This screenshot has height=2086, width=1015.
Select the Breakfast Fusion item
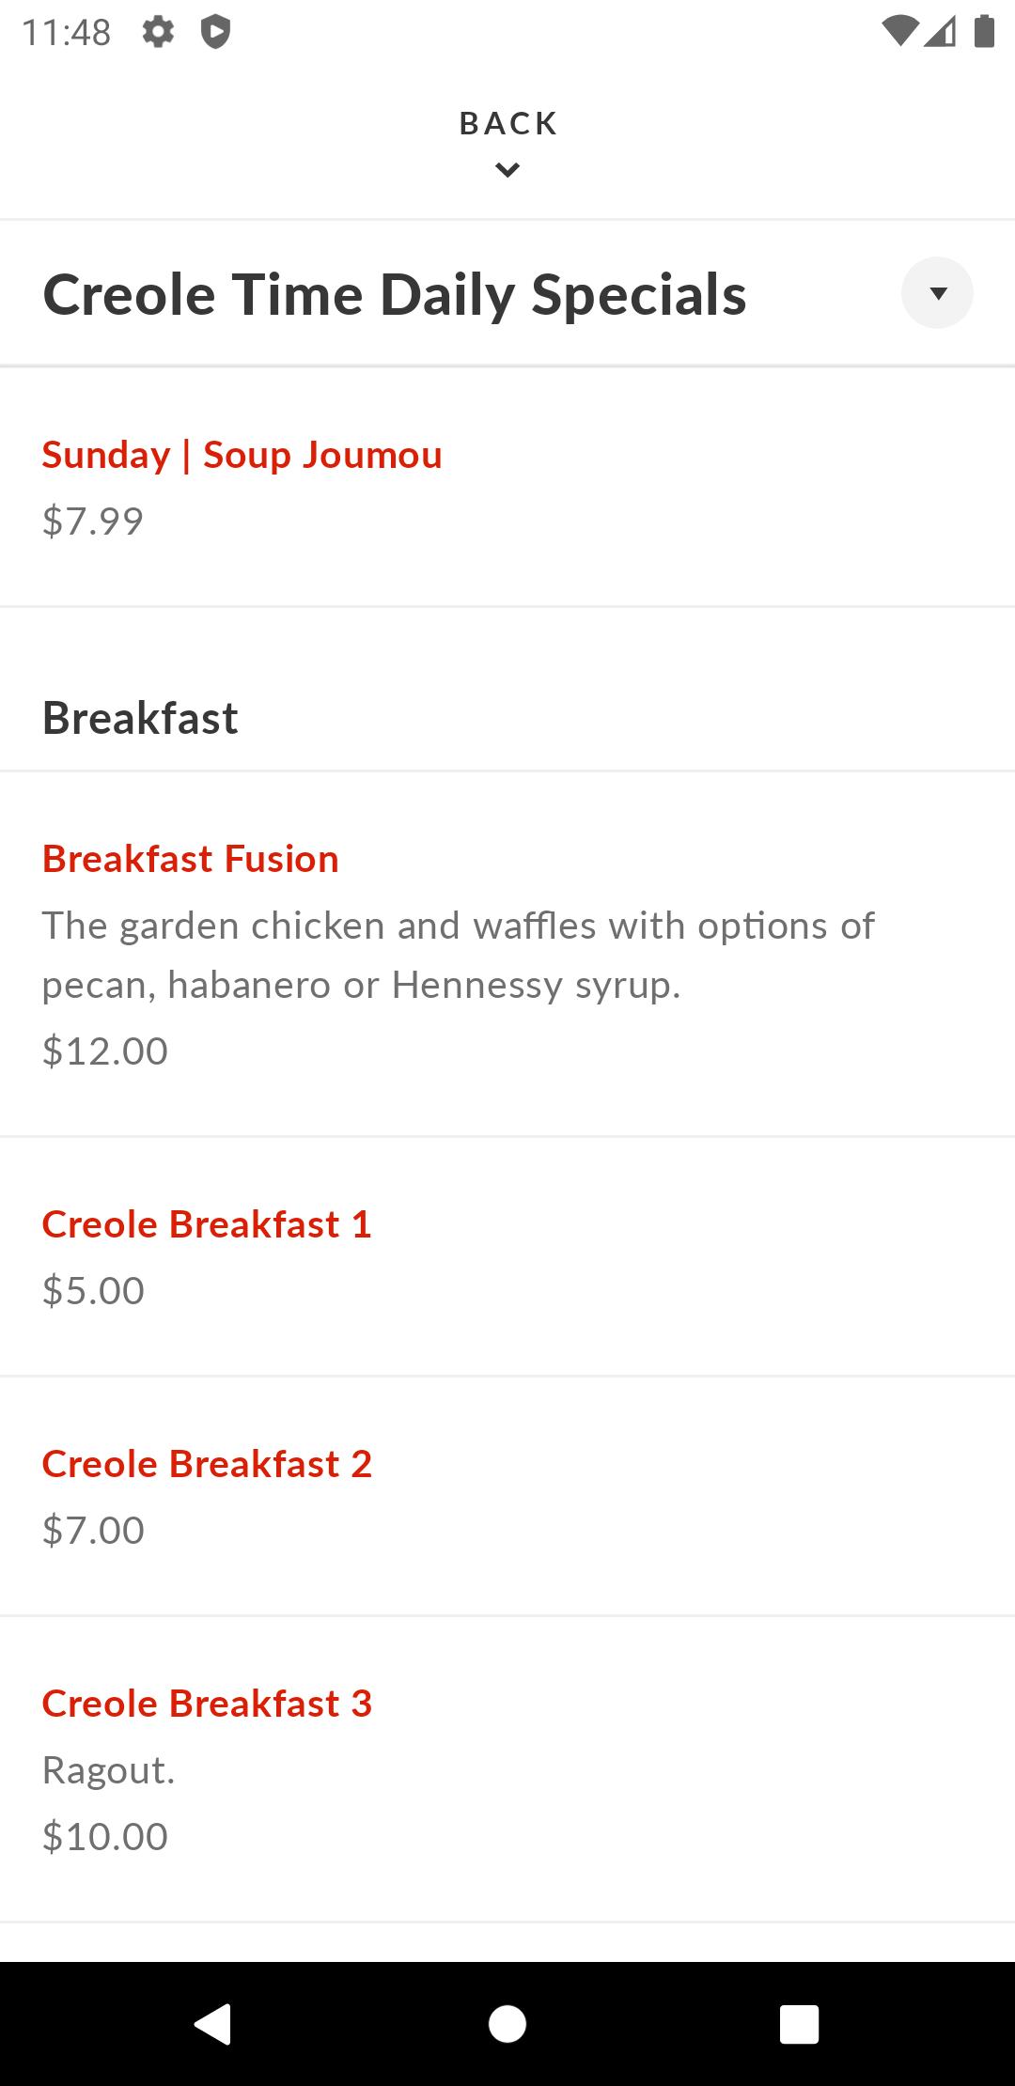(x=507, y=955)
